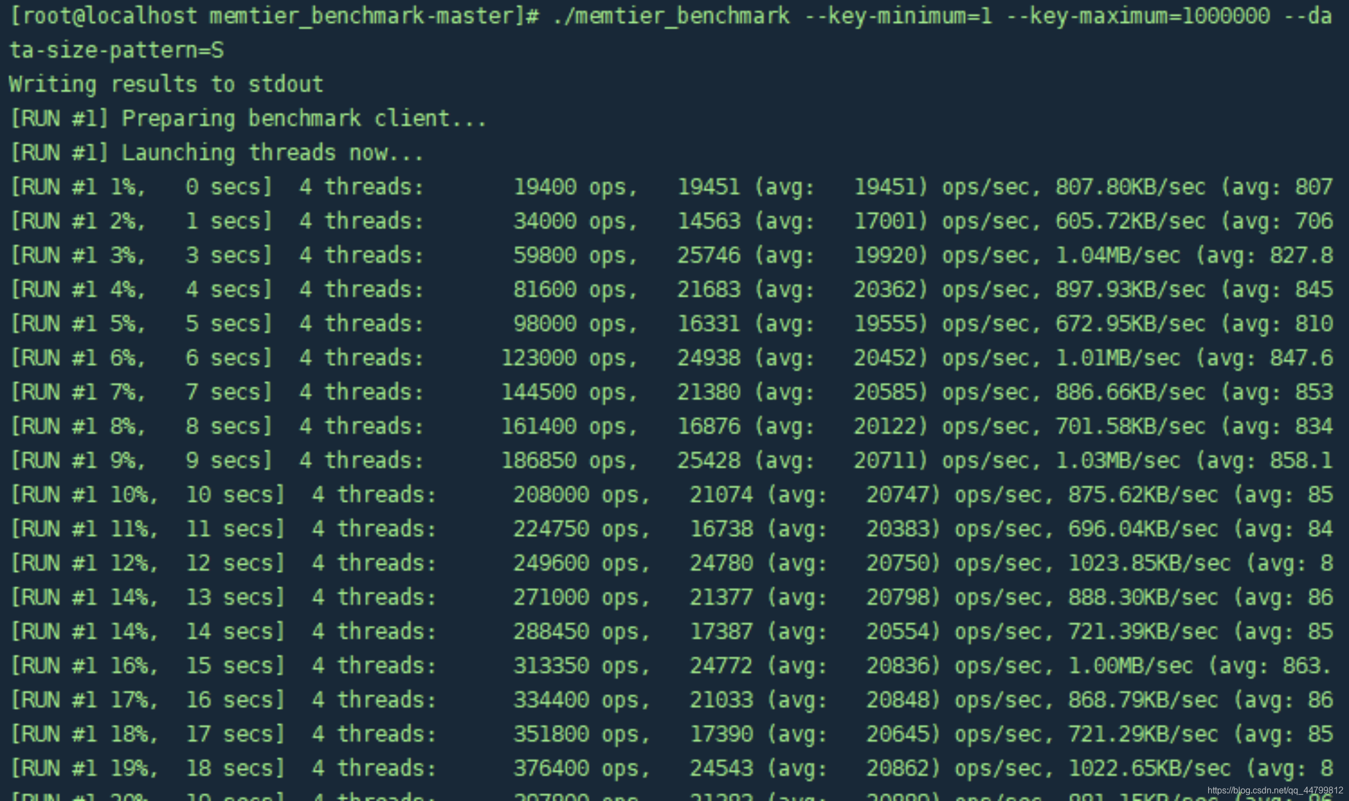Image resolution: width=1349 pixels, height=801 pixels.
Task: Click the "Writing results to stdout" line
Action: click(166, 85)
